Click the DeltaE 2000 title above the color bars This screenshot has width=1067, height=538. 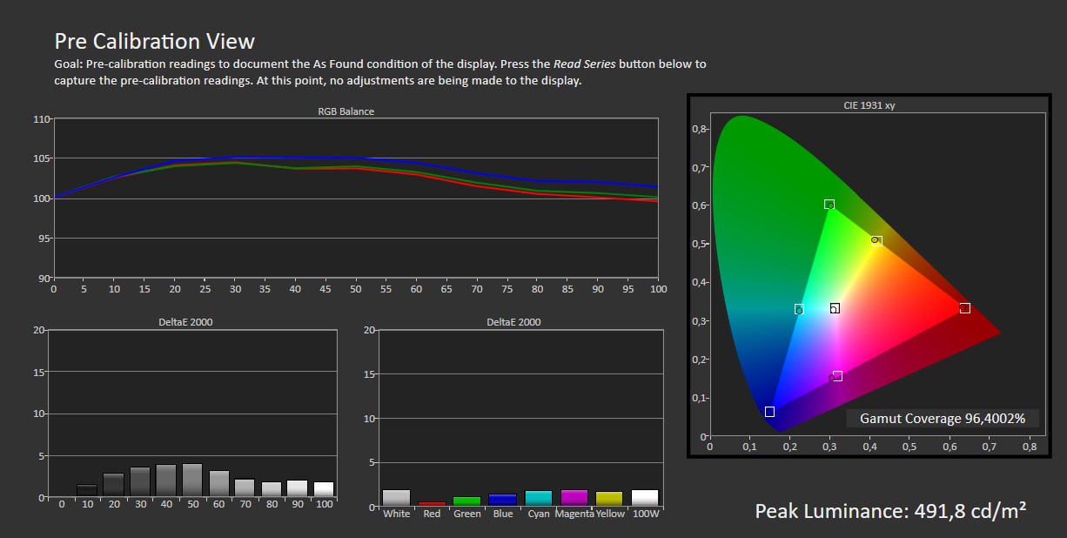(513, 322)
